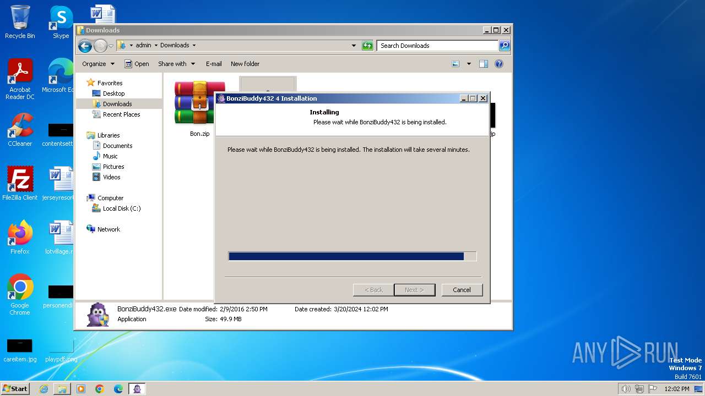Click the taskbar clock showing 12:02 PM
Viewport: 705px width, 396px height.
(676, 389)
